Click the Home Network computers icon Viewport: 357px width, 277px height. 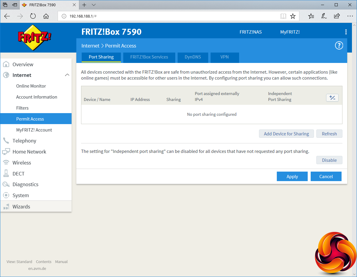(x=6, y=152)
